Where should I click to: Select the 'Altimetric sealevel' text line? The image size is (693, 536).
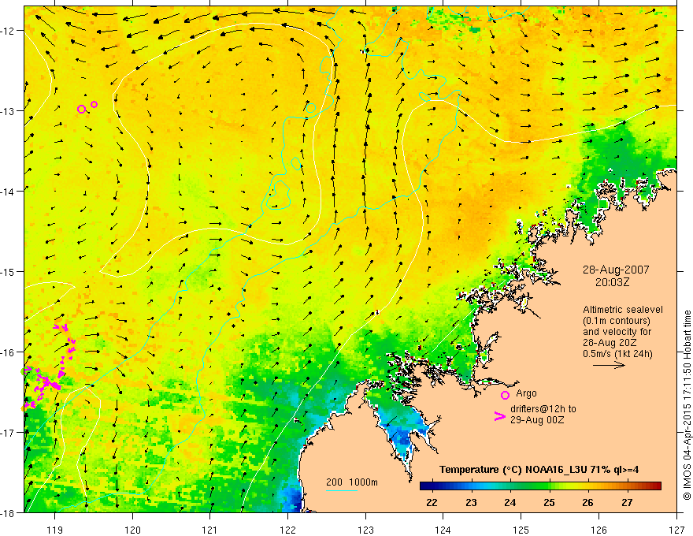coord(623,310)
